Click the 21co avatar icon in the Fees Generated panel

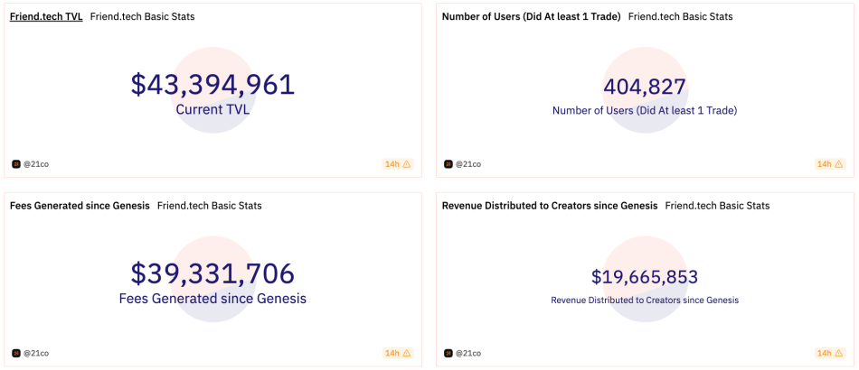pyautogui.click(x=16, y=353)
